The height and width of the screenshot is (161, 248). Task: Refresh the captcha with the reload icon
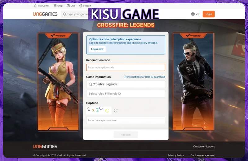point(116,111)
